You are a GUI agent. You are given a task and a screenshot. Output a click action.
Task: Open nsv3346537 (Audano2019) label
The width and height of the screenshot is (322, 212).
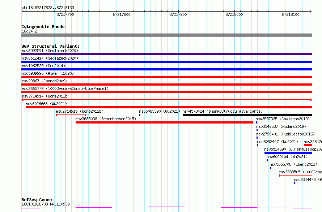point(281,126)
